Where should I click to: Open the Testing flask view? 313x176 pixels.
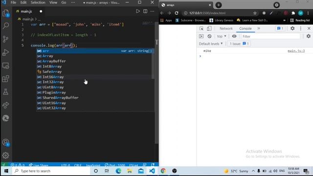coord(6,92)
